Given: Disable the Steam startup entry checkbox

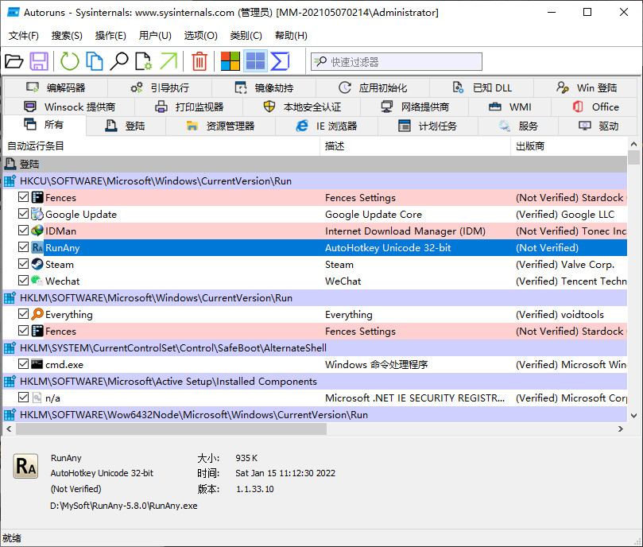Looking at the screenshot, I should [24, 265].
